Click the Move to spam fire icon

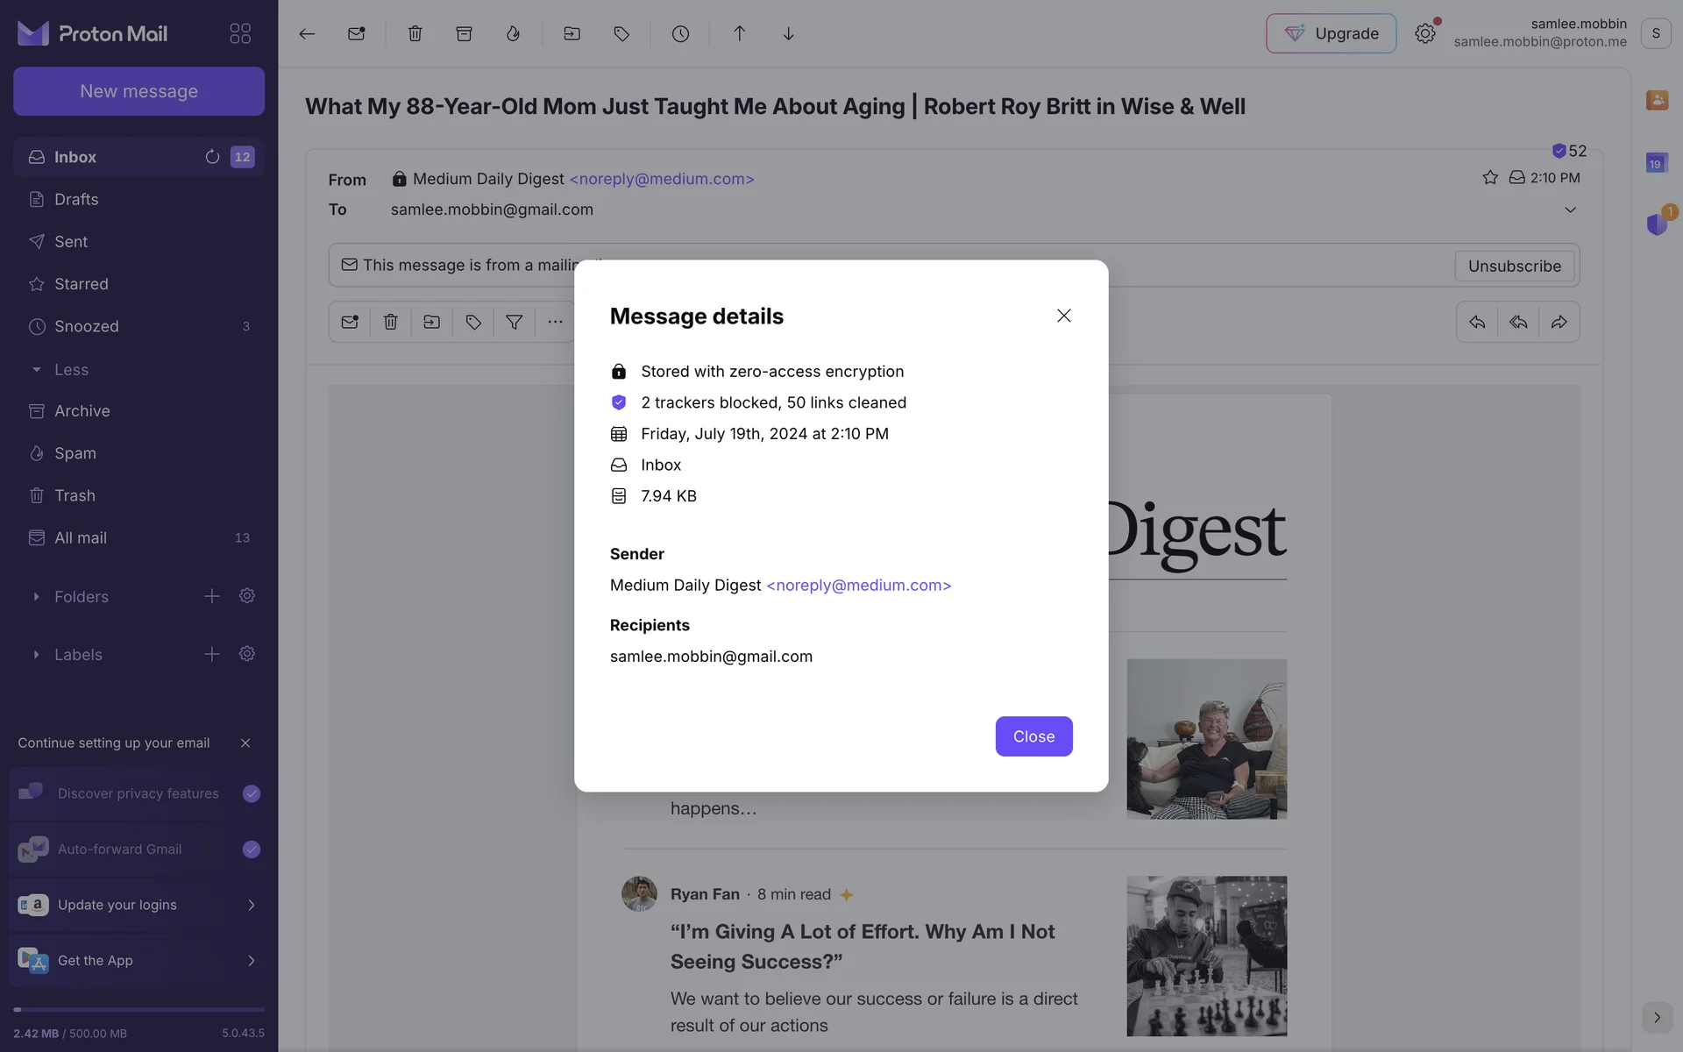click(x=513, y=33)
